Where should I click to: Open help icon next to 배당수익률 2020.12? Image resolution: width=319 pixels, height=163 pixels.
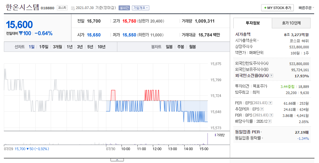[x=270, y=121]
